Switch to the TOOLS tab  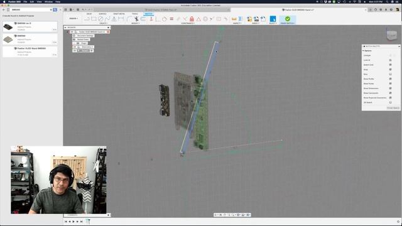[x=135, y=14]
